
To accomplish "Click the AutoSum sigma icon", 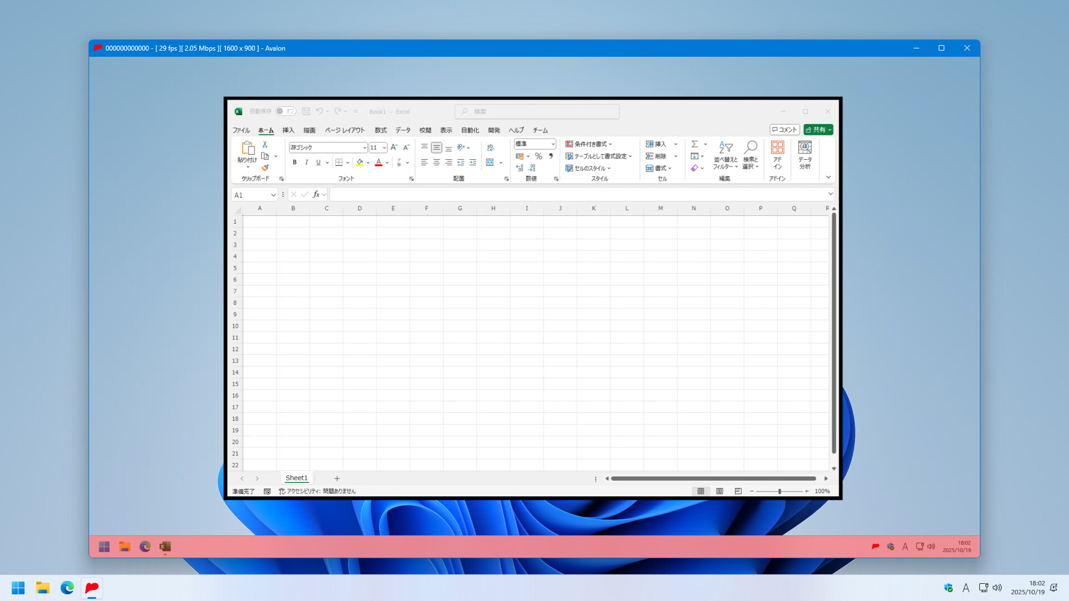I will click(x=694, y=144).
